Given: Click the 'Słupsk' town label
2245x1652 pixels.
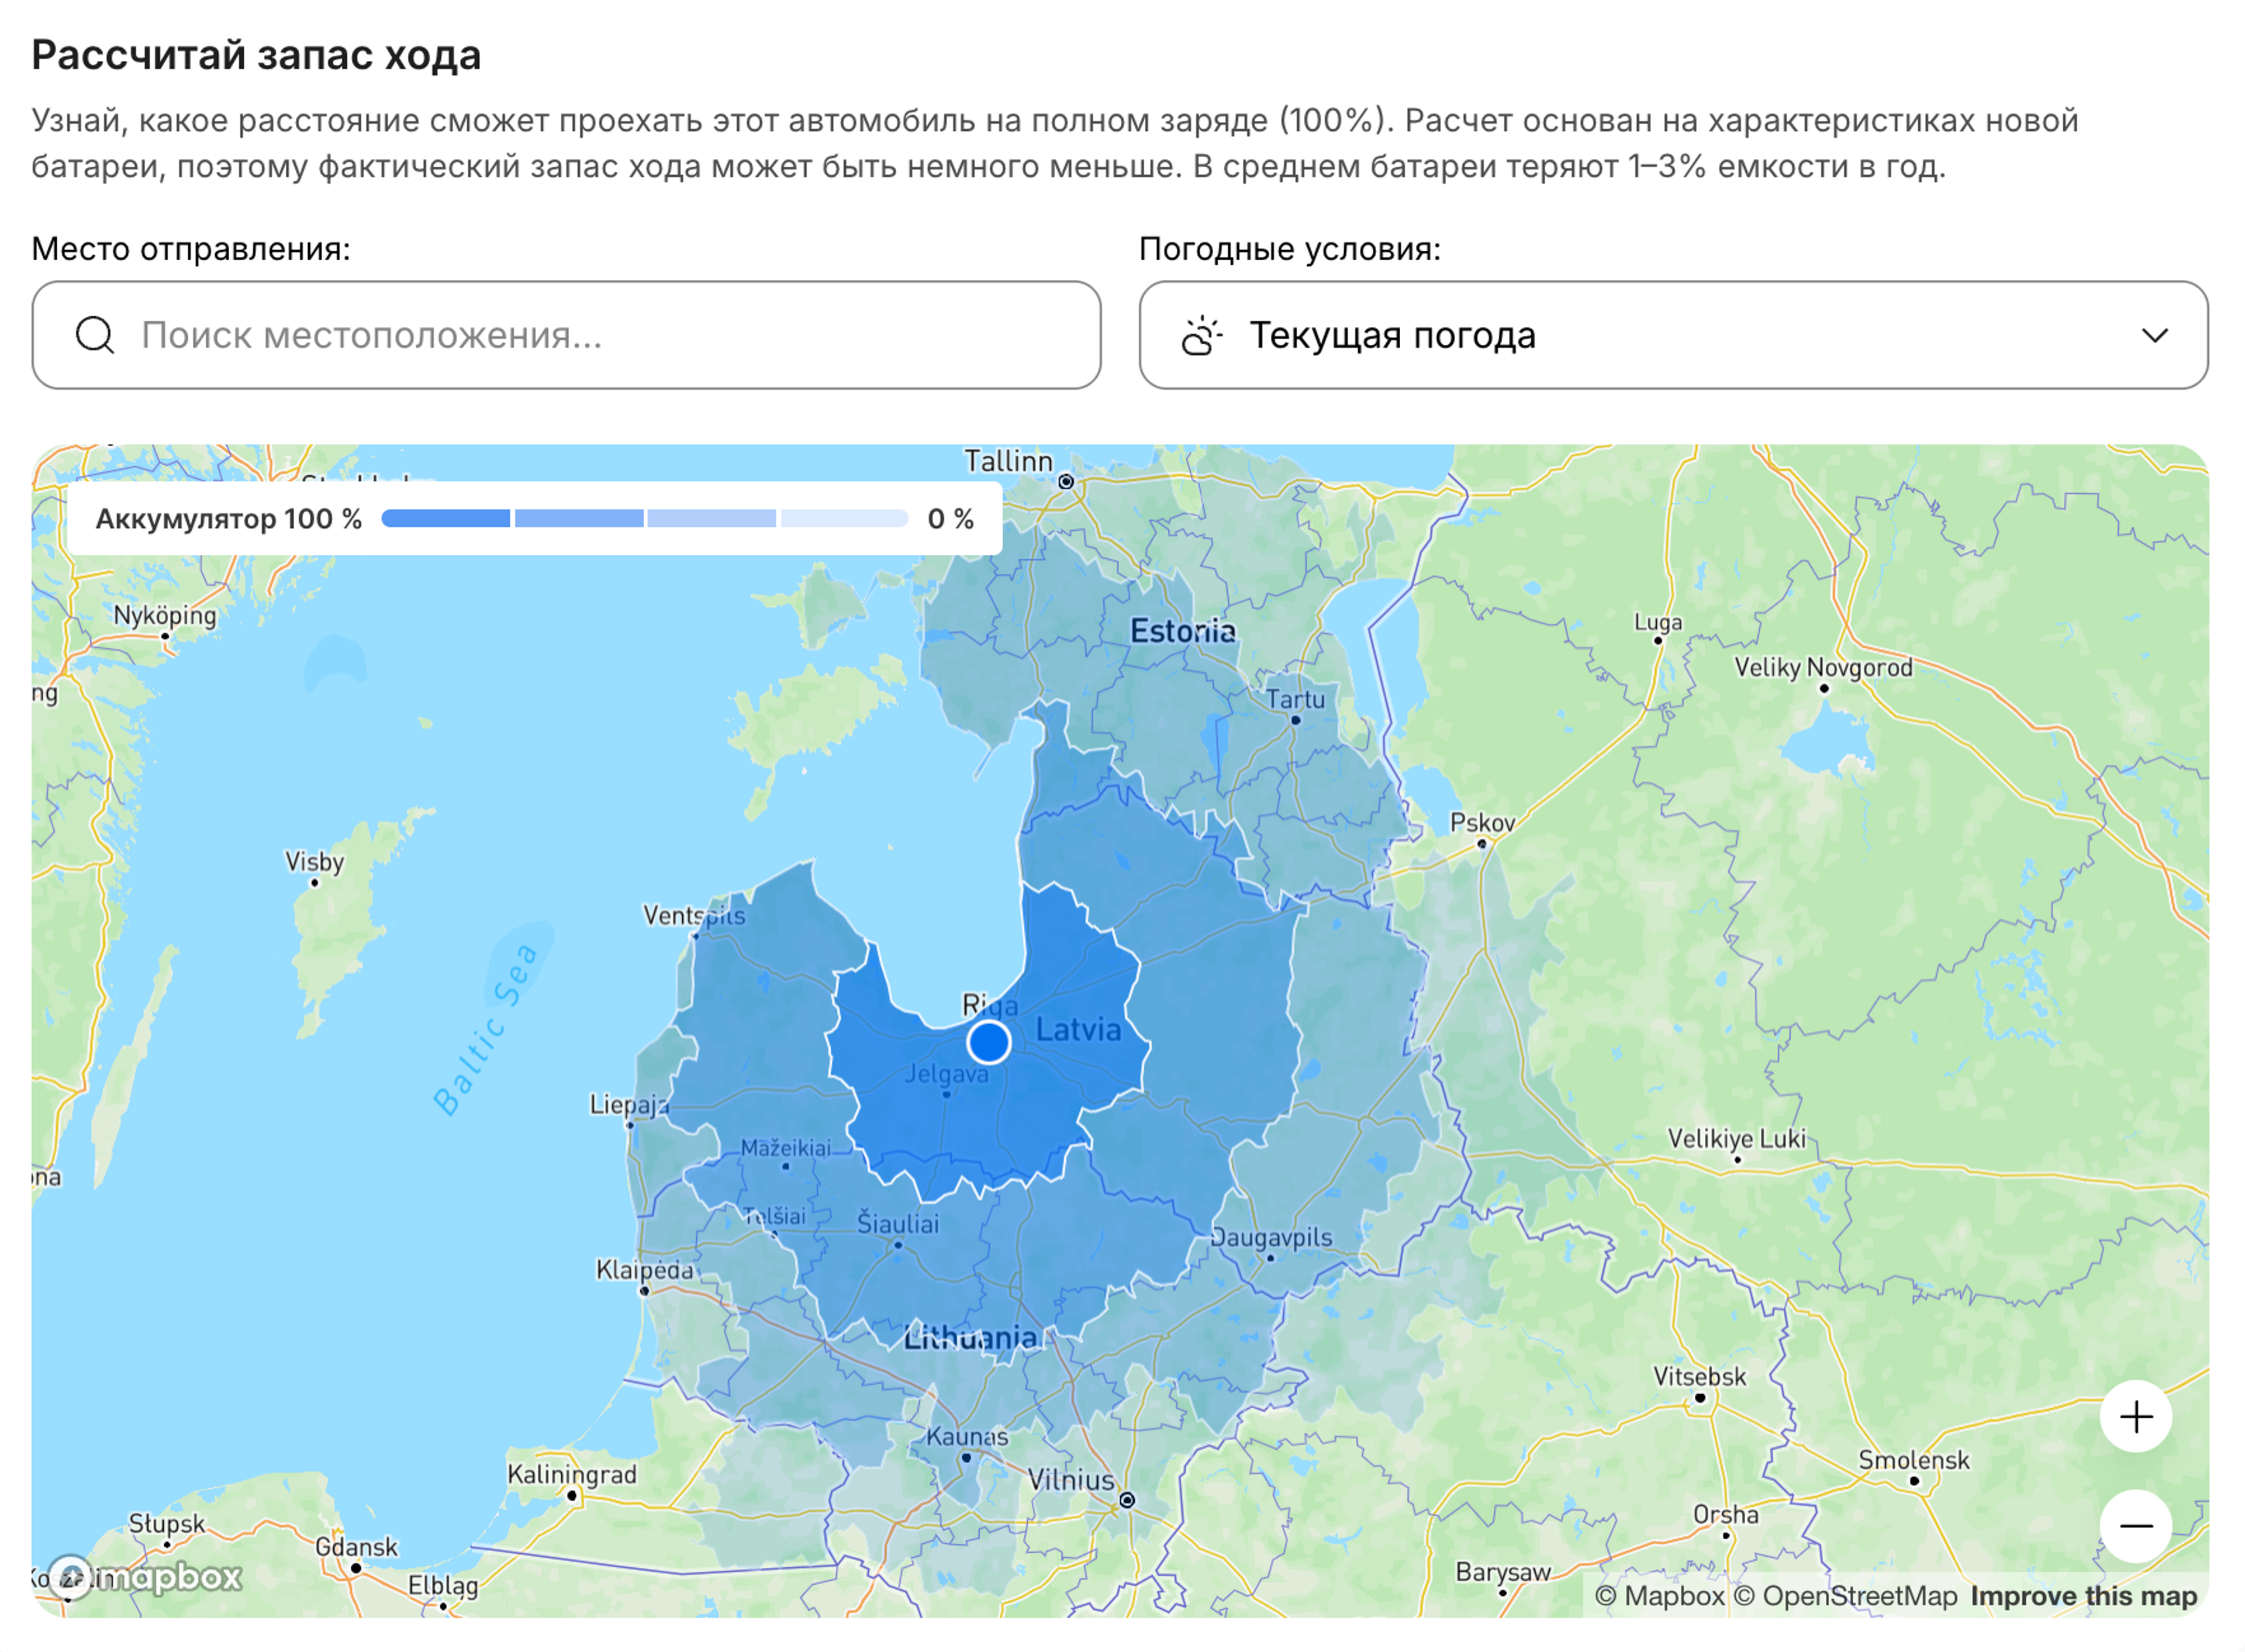Looking at the screenshot, I should click(166, 1523).
